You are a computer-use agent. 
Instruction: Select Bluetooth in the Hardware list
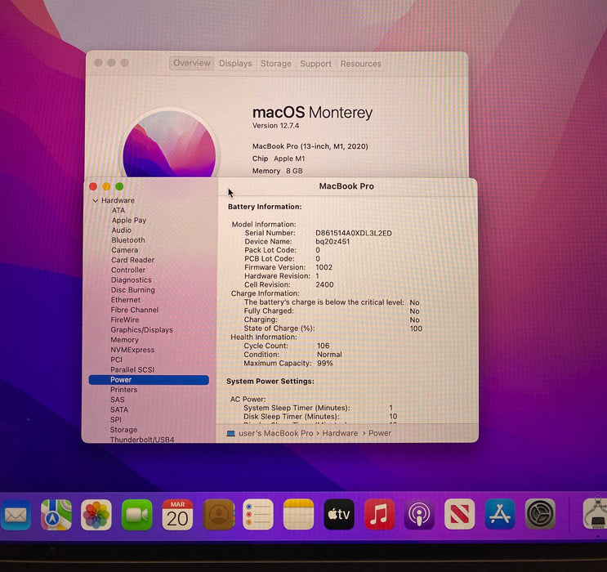128,240
